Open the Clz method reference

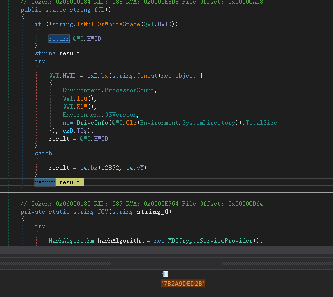(x=131, y=123)
